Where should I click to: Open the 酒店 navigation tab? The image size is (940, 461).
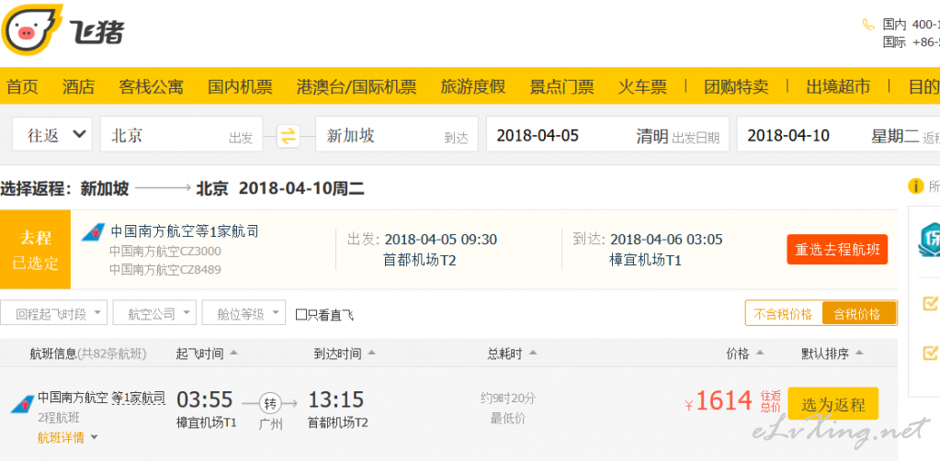click(x=78, y=87)
